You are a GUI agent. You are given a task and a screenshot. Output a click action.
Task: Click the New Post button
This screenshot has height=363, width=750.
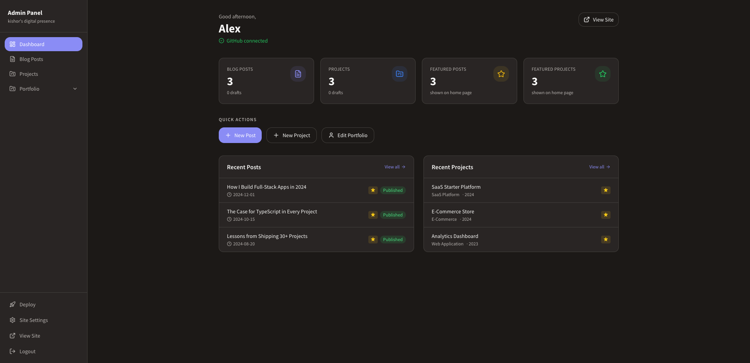240,135
